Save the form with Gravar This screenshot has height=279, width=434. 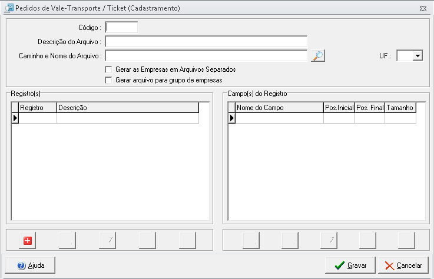[x=350, y=265]
